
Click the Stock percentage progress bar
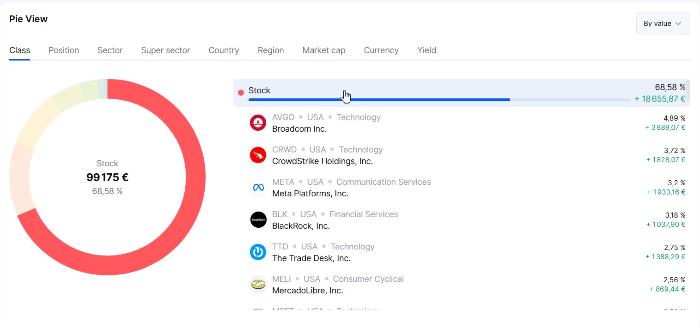[x=439, y=100]
